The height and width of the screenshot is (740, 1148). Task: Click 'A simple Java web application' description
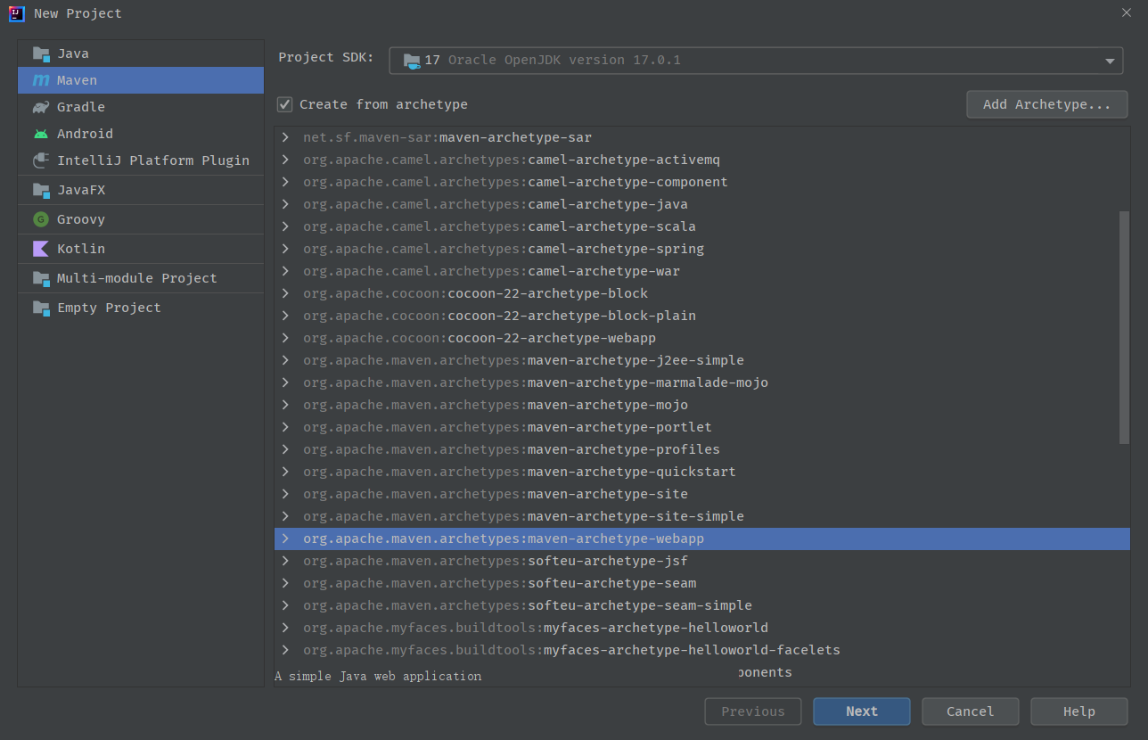pyautogui.click(x=378, y=676)
